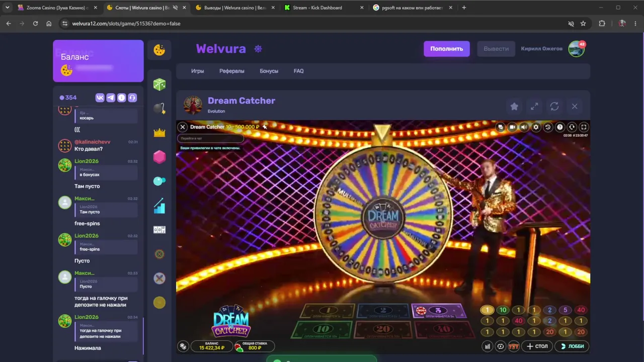Open the in-game chat bubble icon
Viewport: 644px width, 362px height.
click(x=500, y=127)
